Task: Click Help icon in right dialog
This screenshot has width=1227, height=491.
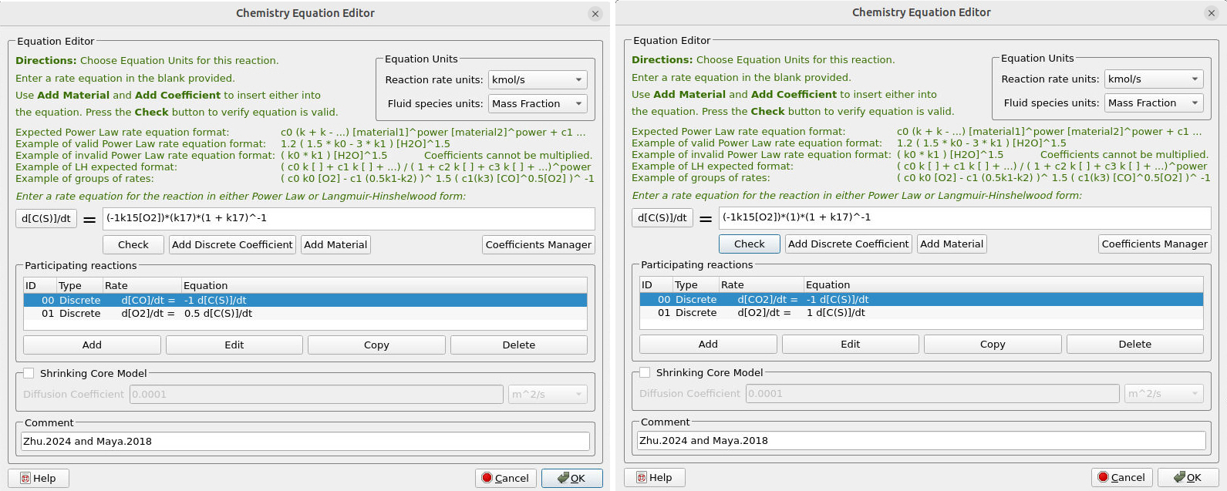Action: pyautogui.click(x=642, y=477)
